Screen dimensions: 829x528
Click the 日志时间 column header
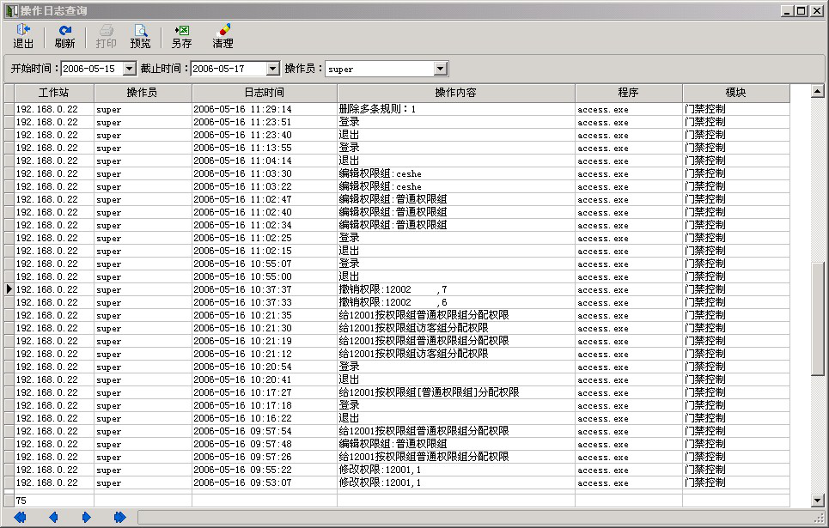264,93
